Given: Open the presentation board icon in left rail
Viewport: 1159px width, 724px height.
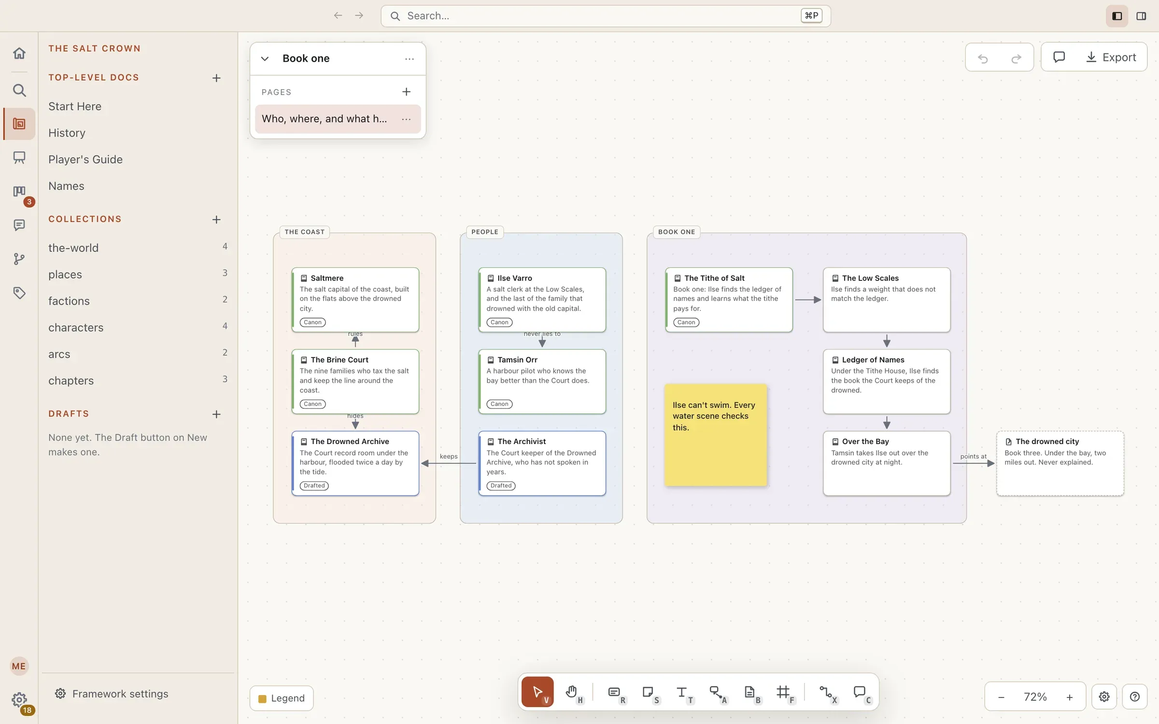Looking at the screenshot, I should 19,158.
